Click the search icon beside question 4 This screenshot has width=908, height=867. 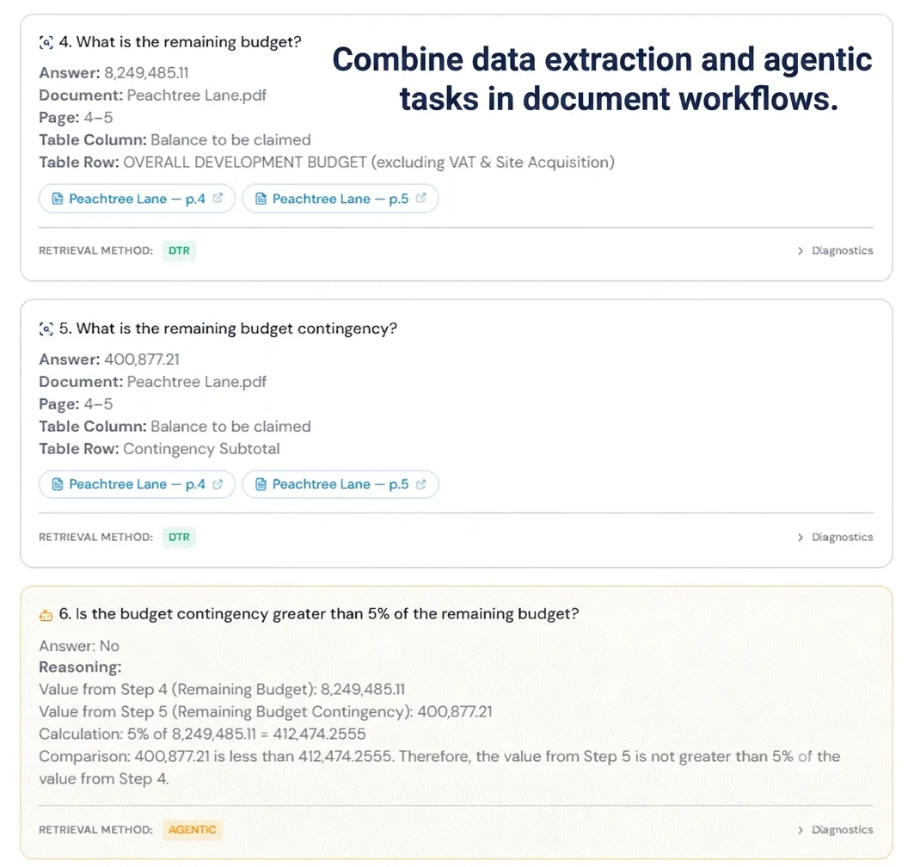click(46, 42)
